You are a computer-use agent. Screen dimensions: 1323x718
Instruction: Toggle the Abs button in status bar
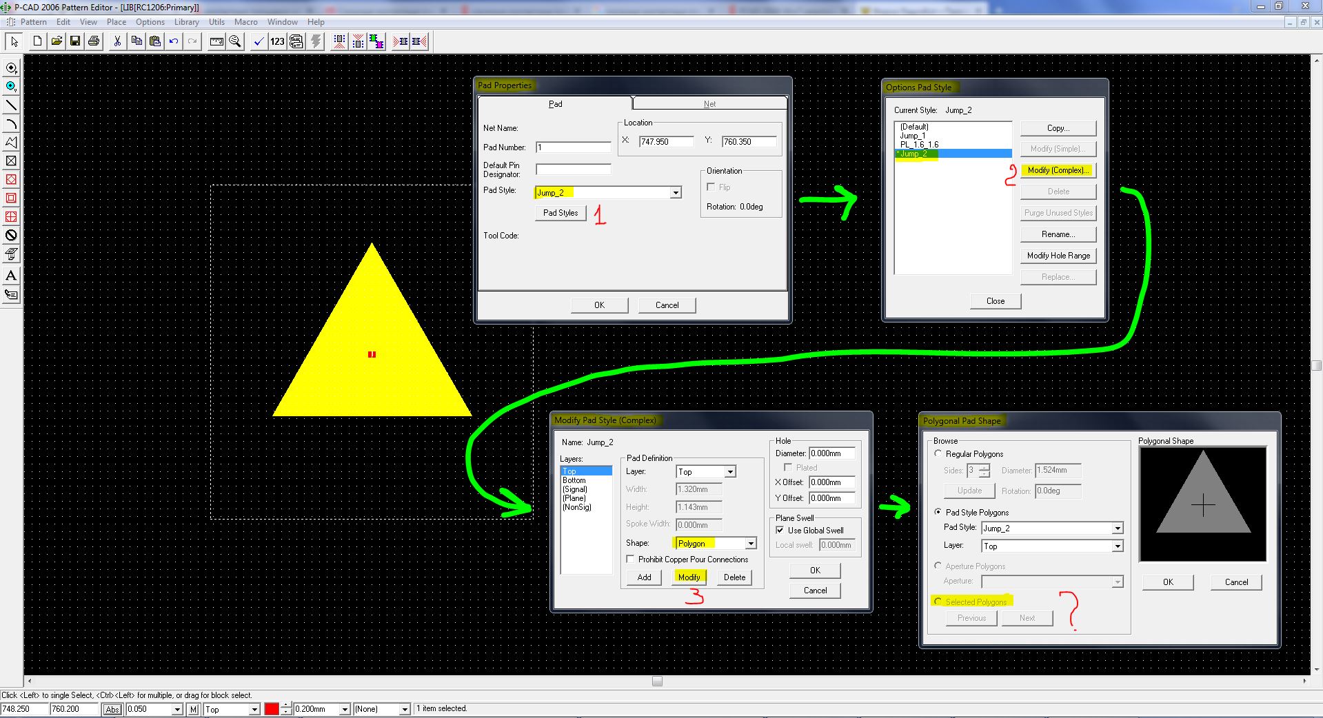[x=112, y=709]
